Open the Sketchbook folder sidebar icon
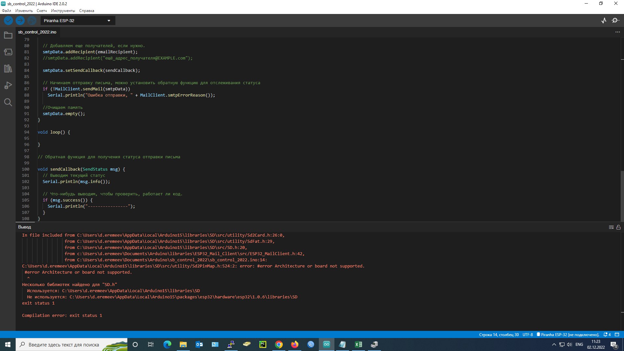The image size is (624, 351). [x=8, y=35]
